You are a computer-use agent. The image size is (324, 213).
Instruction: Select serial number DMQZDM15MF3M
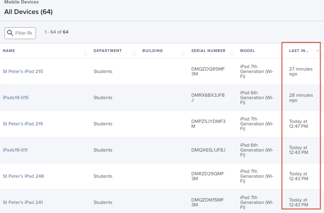(x=207, y=203)
